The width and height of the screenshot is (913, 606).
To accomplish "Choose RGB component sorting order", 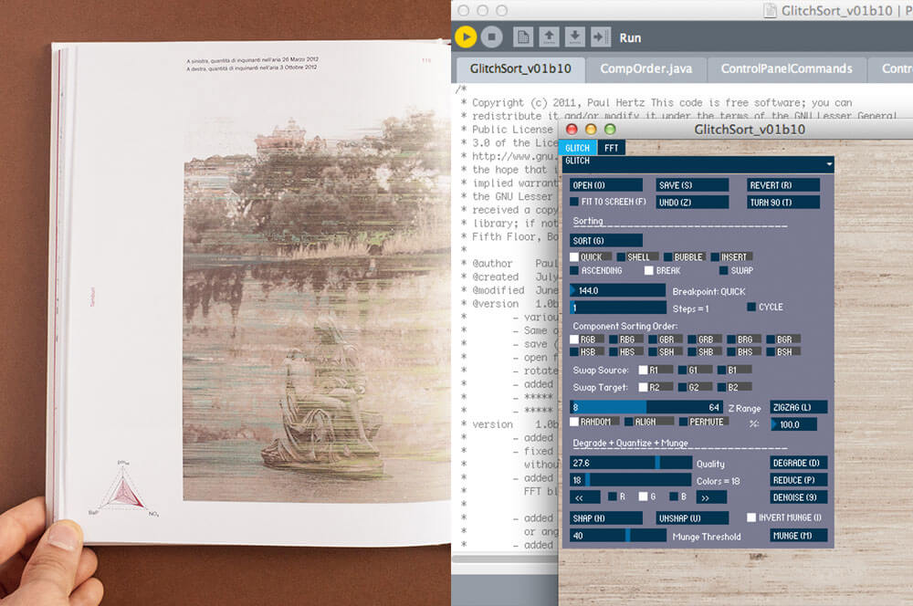I will tap(574, 340).
